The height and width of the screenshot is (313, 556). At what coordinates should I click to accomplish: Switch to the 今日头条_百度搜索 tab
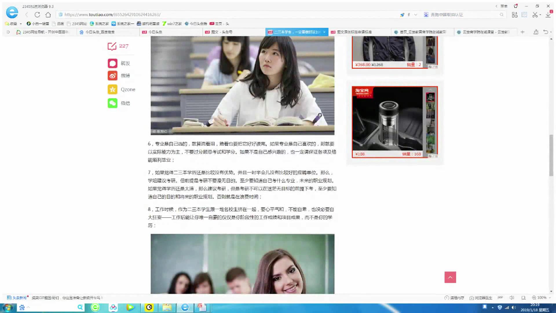[x=108, y=32]
